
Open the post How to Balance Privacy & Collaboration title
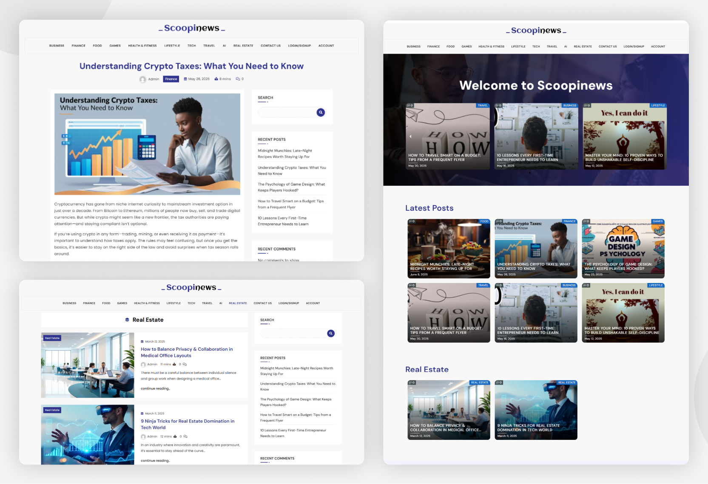(x=187, y=352)
